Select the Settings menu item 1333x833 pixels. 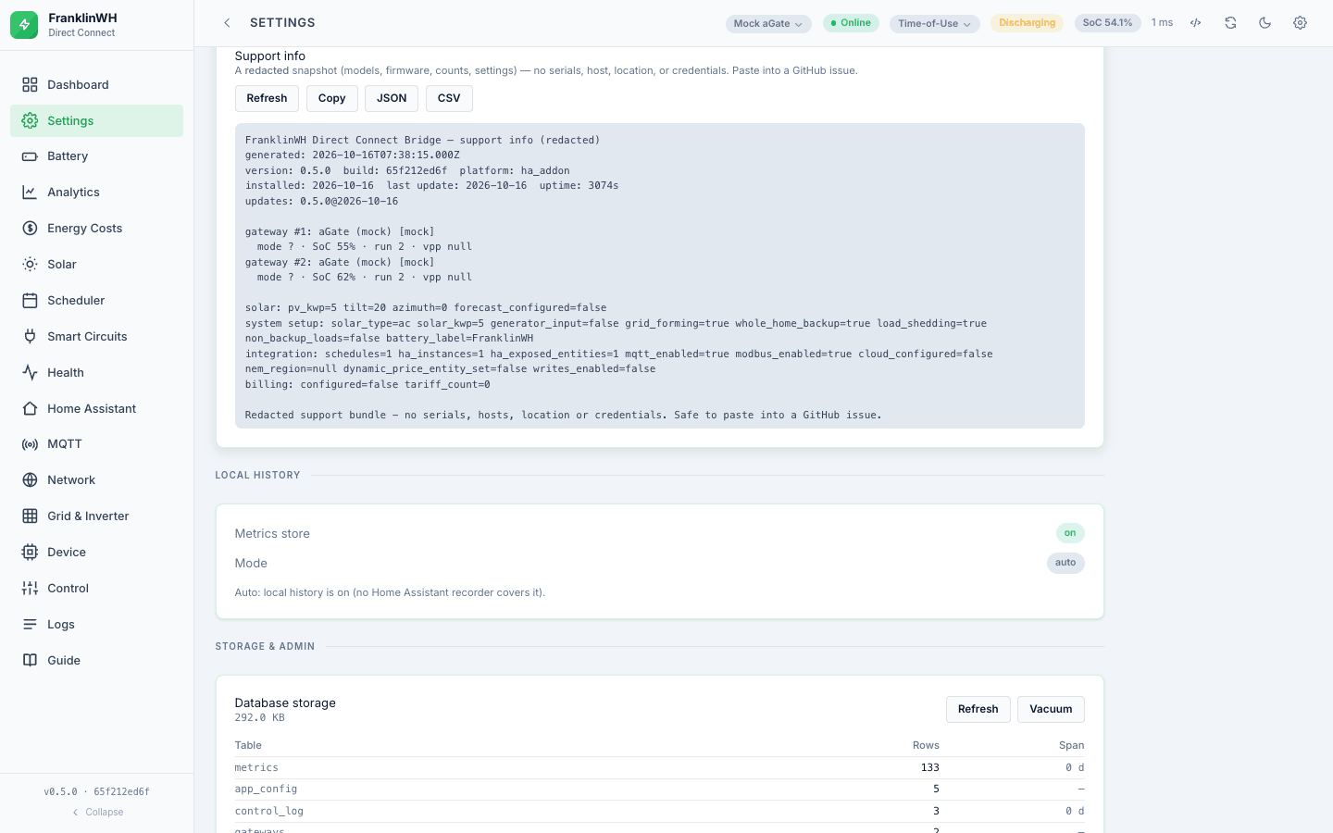point(96,120)
